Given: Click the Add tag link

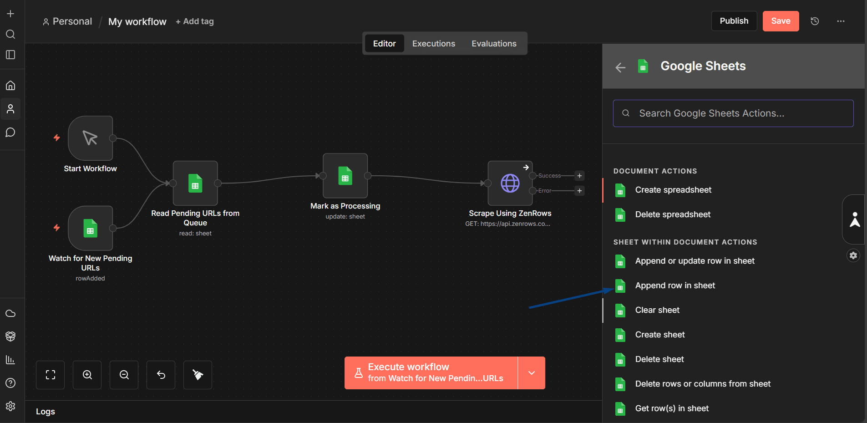Looking at the screenshot, I should click(195, 21).
